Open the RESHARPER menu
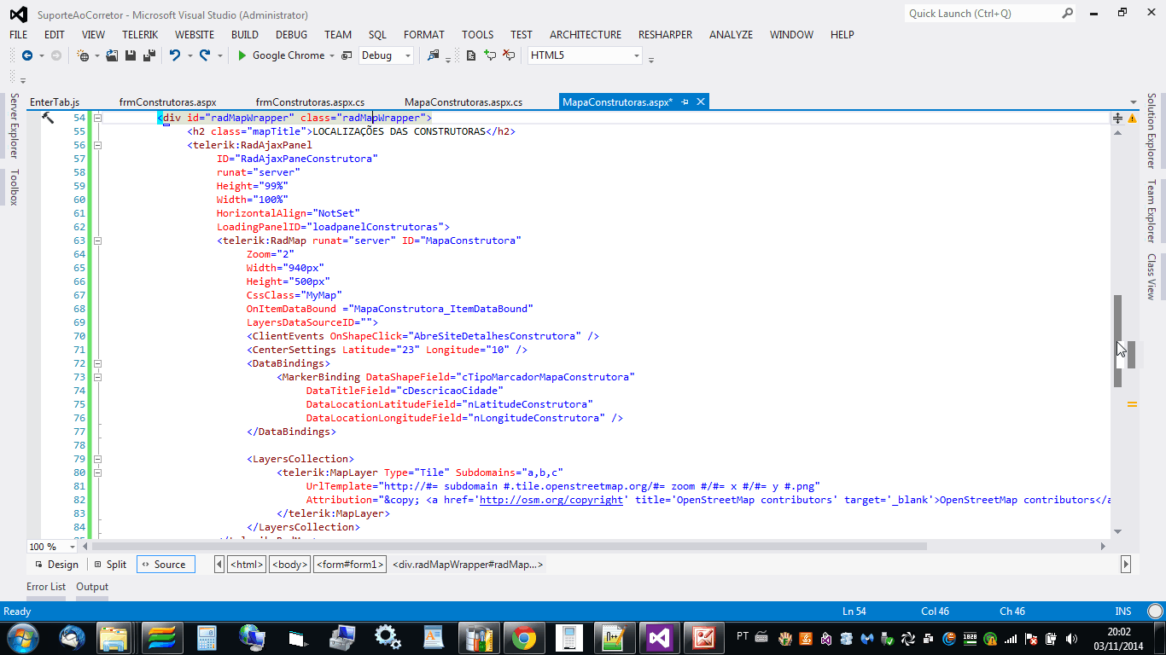Screen dimensions: 1166x655 tap(666, 35)
